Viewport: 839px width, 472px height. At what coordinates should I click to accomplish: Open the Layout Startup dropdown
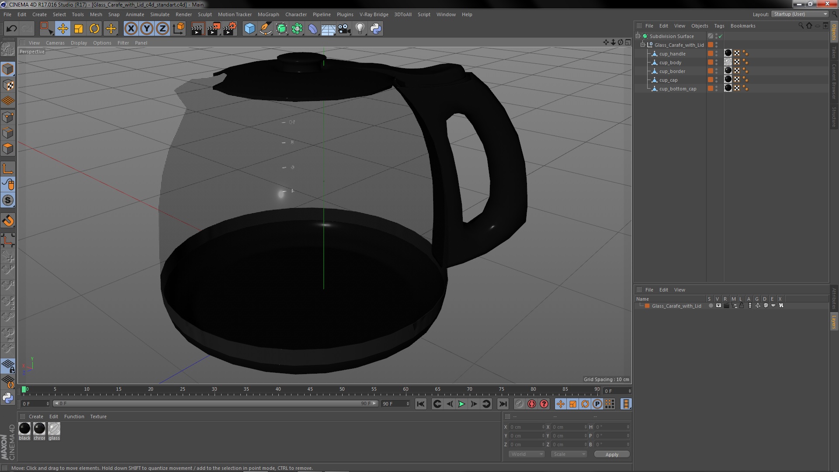click(x=800, y=14)
